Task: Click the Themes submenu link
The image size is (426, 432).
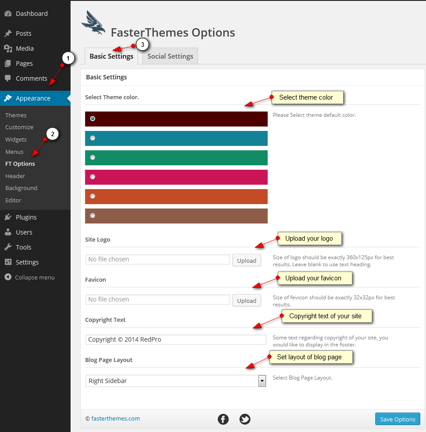Action: point(16,115)
